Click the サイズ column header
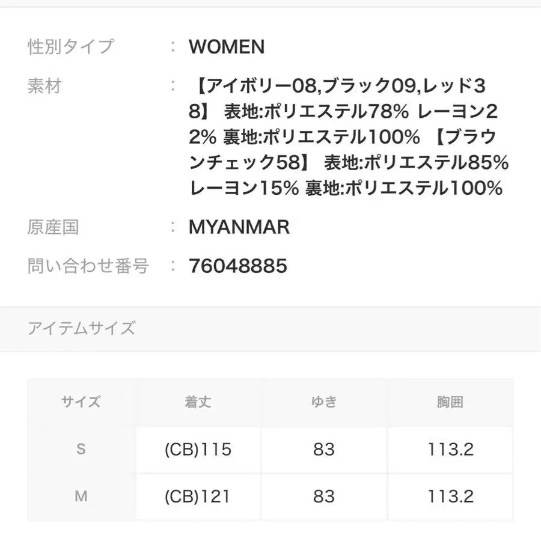This screenshot has width=541, height=541. (x=81, y=402)
